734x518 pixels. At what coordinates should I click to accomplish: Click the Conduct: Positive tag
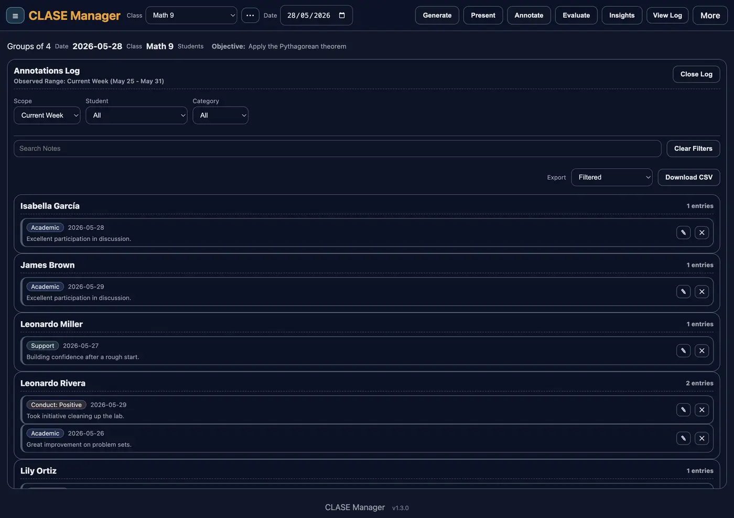click(56, 405)
